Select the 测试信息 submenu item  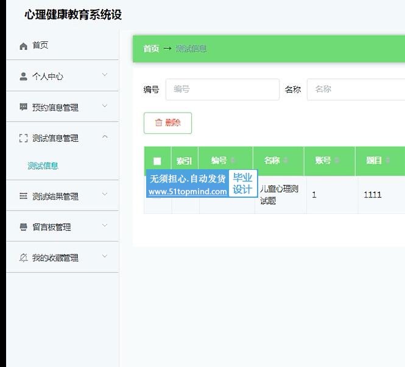(43, 166)
